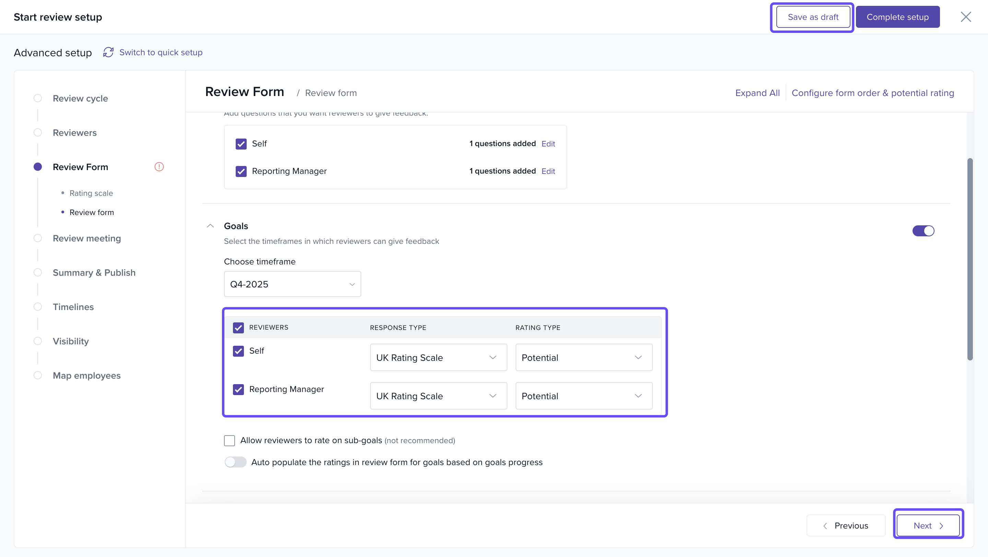Click the Map employees step circle
Viewport: 988px width, 557px height.
(38, 375)
